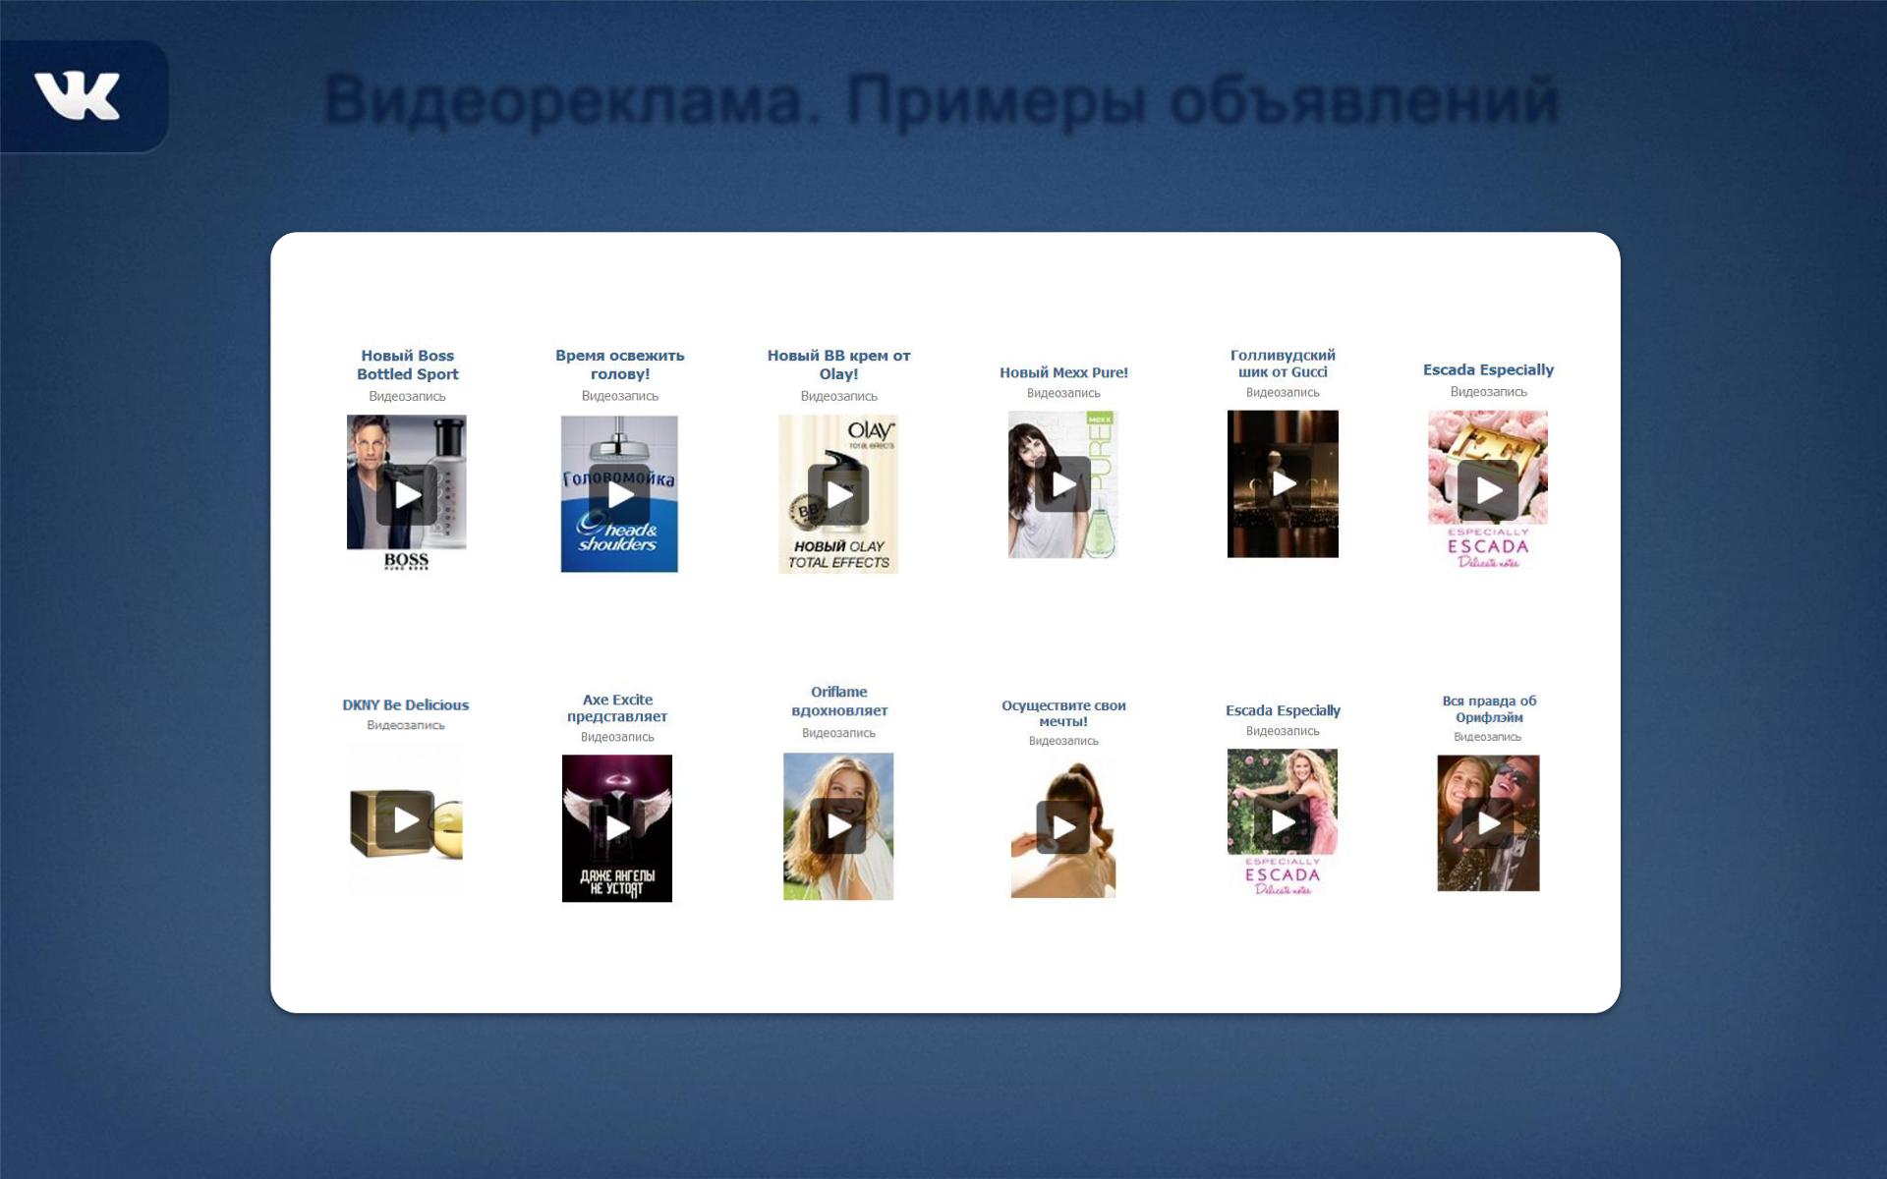The width and height of the screenshot is (1887, 1179).
Task: Play the Escada video with smiling woman
Action: click(x=1283, y=822)
